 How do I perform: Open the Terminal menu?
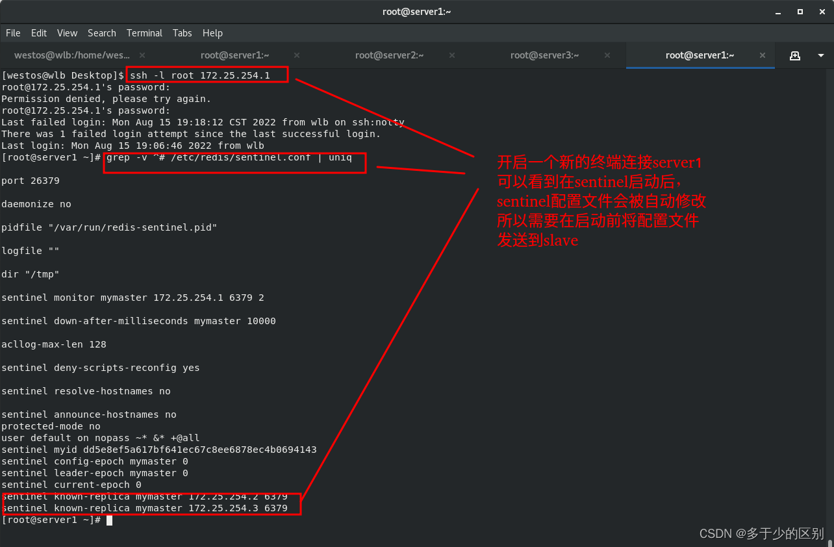click(144, 33)
